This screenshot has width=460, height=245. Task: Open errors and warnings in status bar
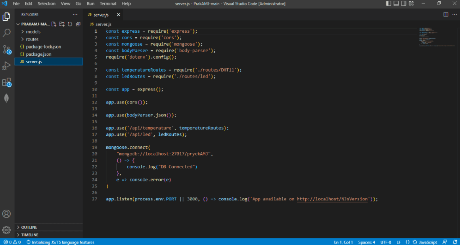[12, 242]
